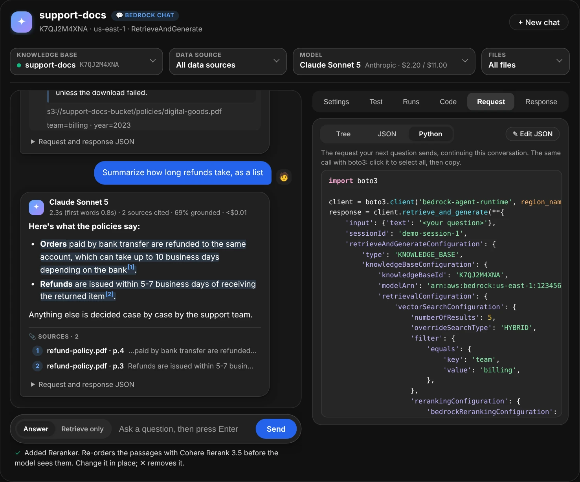Switch to the Test tab

[376, 102]
